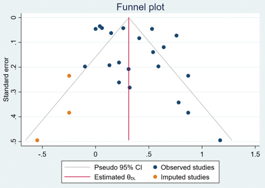Click the "Imputed studies" legend text
The image size is (265, 188).
[185, 177]
